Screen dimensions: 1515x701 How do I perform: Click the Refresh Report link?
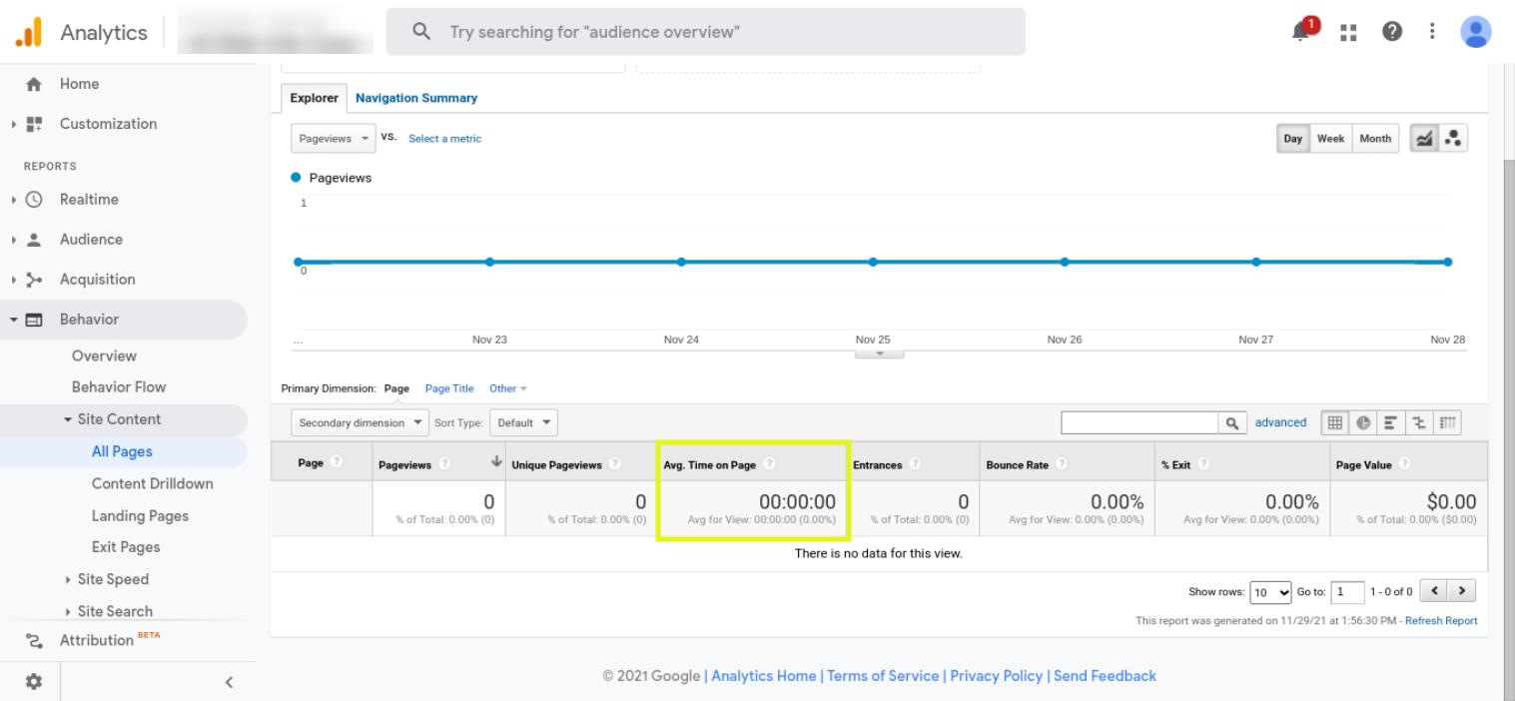[1441, 621]
